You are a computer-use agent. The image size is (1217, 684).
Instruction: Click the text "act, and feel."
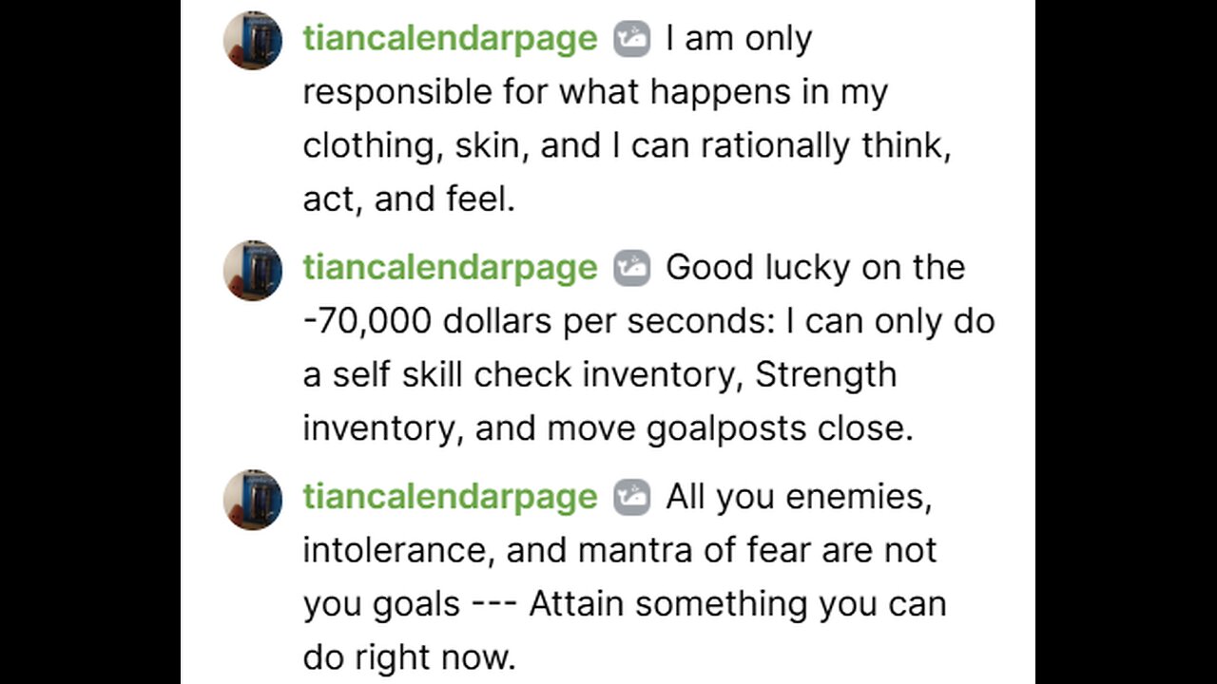pos(409,199)
